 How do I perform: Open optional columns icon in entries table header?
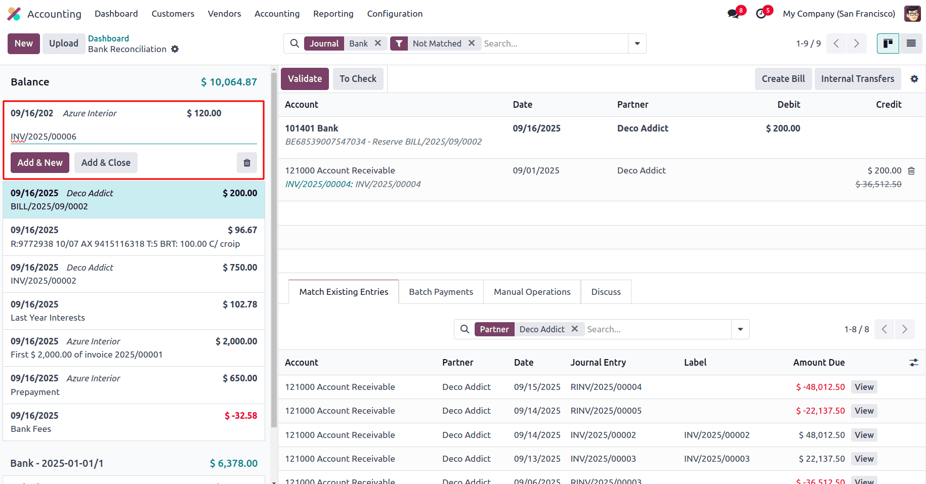(x=913, y=363)
